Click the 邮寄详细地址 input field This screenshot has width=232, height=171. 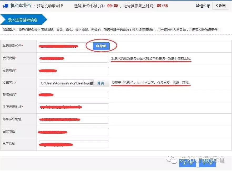point(74,119)
